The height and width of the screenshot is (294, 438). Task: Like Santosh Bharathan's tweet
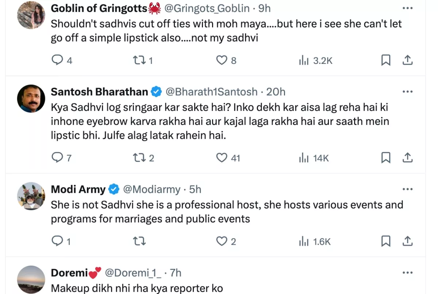[x=222, y=157]
